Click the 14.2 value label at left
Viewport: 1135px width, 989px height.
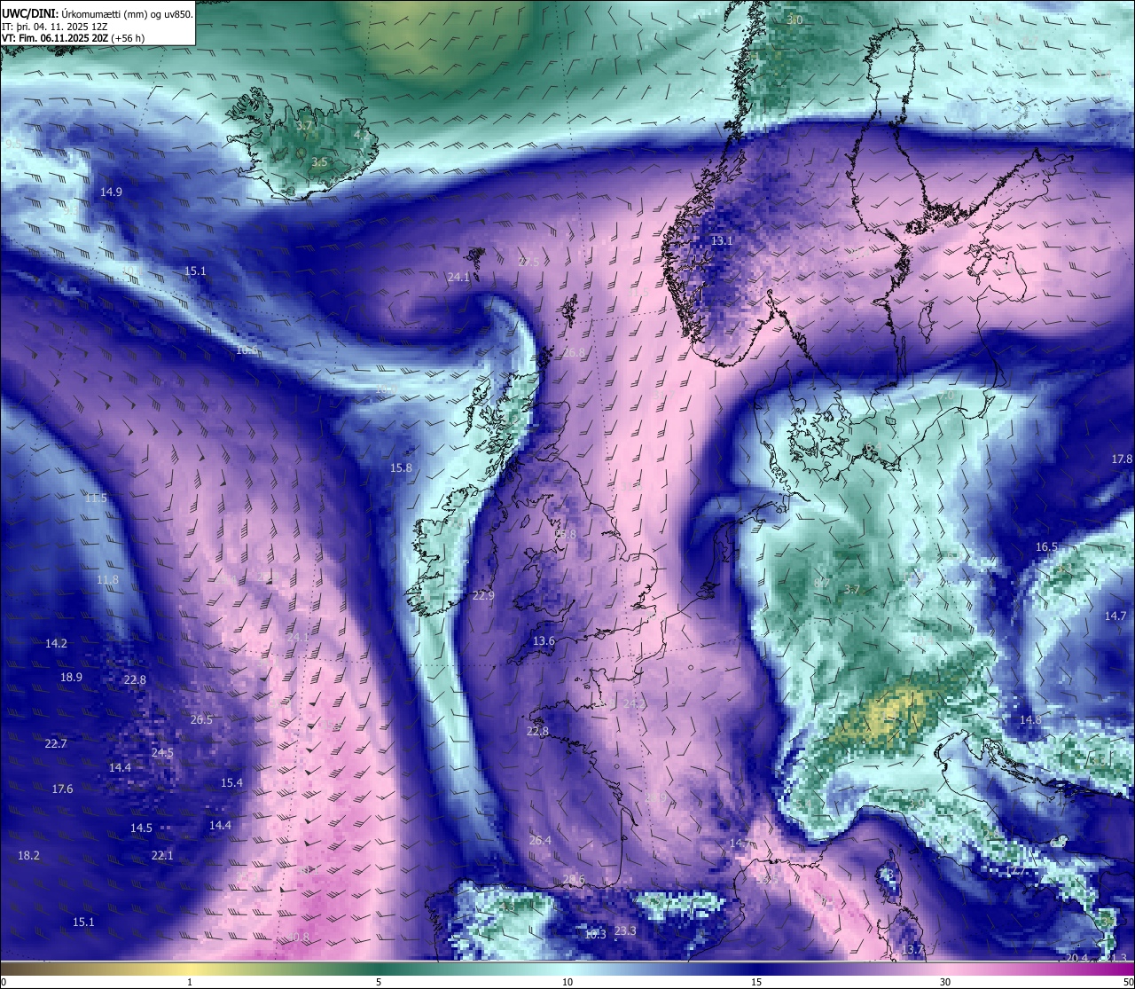click(x=56, y=644)
